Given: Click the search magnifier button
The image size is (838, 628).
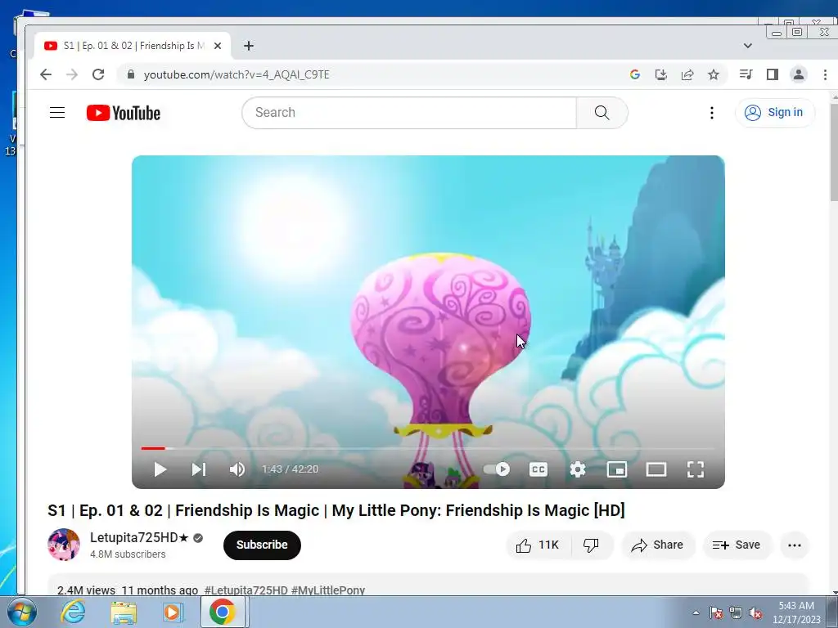Looking at the screenshot, I should click(x=601, y=113).
